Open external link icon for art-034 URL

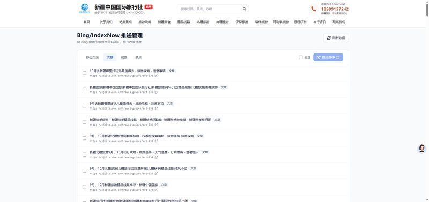click(156, 157)
